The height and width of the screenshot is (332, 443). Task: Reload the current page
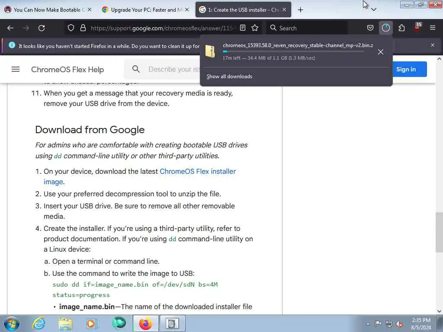coord(42,28)
